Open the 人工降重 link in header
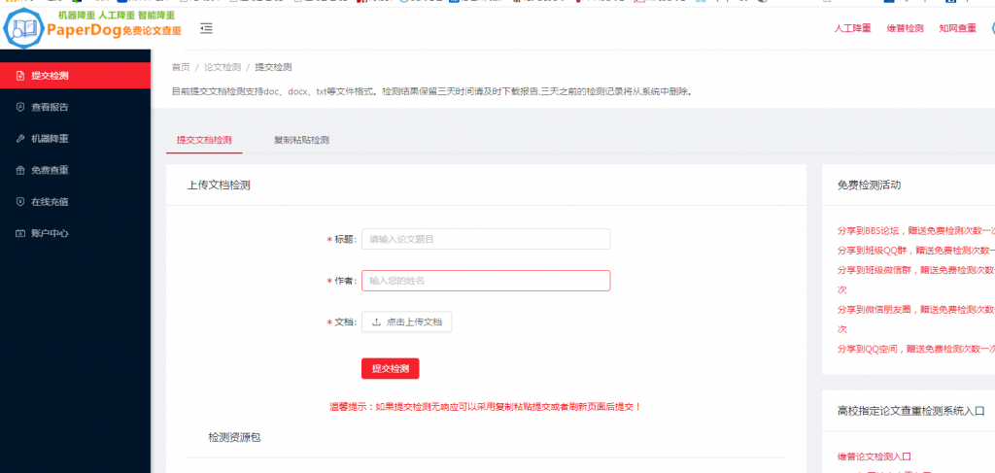 (x=852, y=28)
